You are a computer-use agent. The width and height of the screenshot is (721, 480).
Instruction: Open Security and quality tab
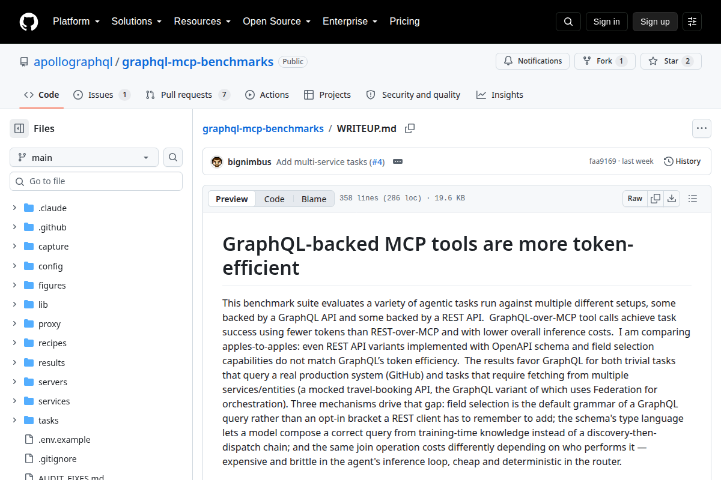pos(413,95)
